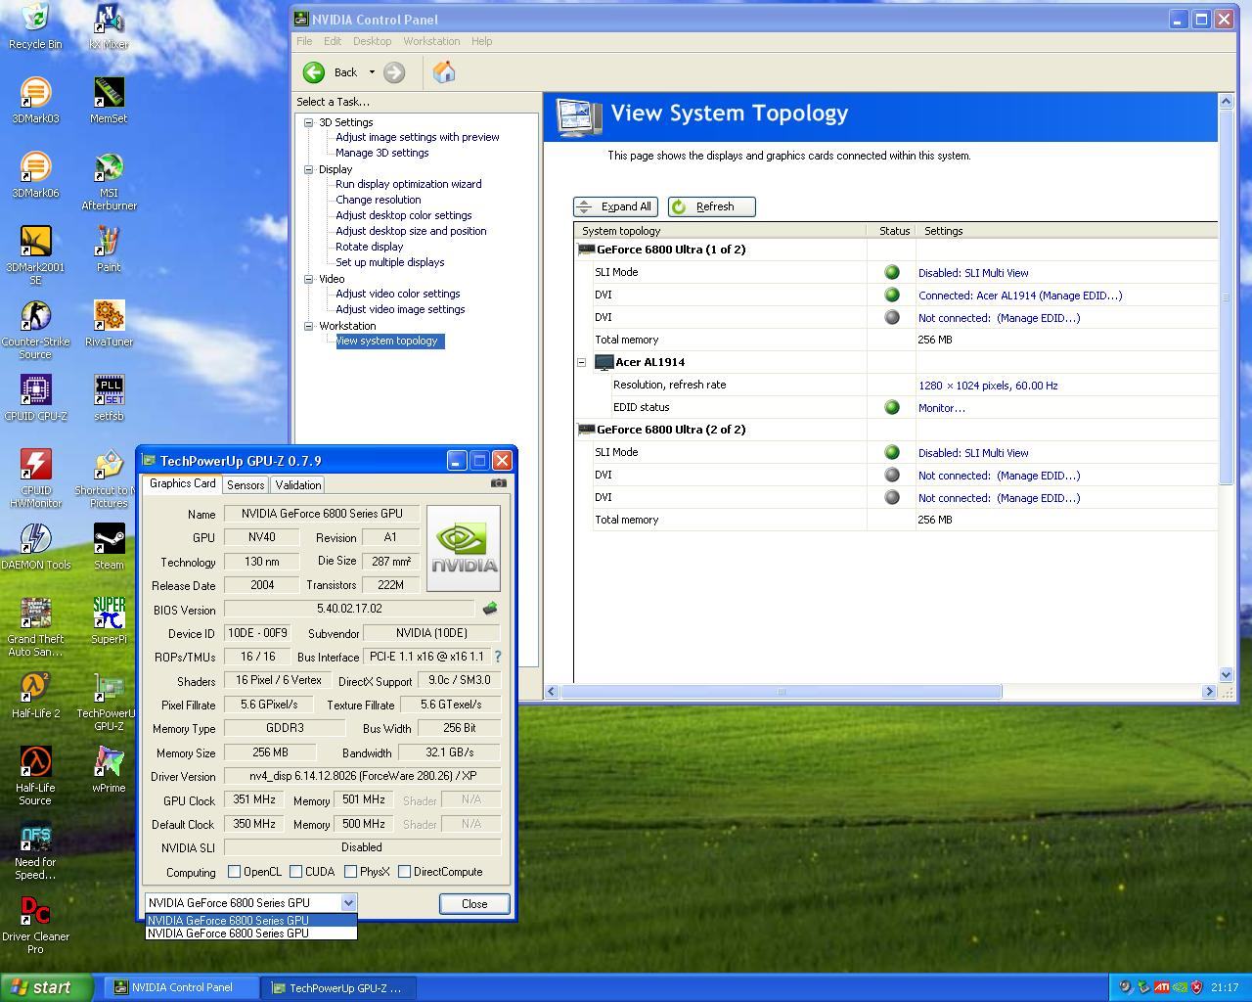The image size is (1252, 1002).
Task: Open Connected: Acer AL1914 Manage EDID link
Action: 1020,296
